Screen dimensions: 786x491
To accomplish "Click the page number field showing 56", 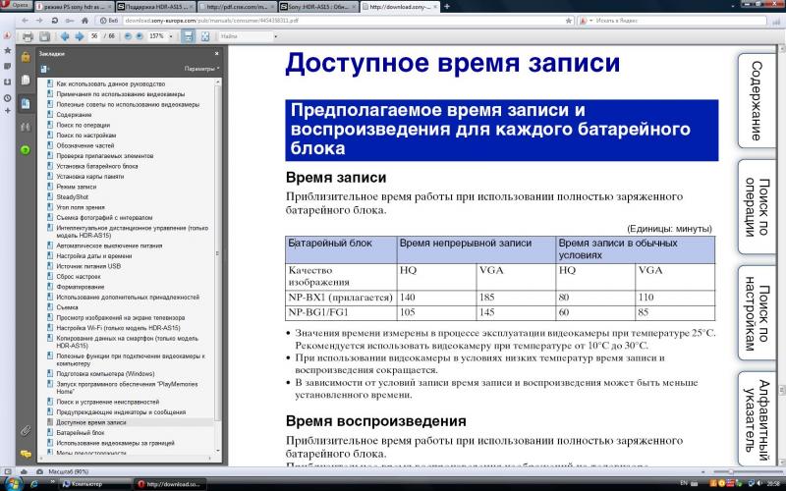I will point(93,36).
